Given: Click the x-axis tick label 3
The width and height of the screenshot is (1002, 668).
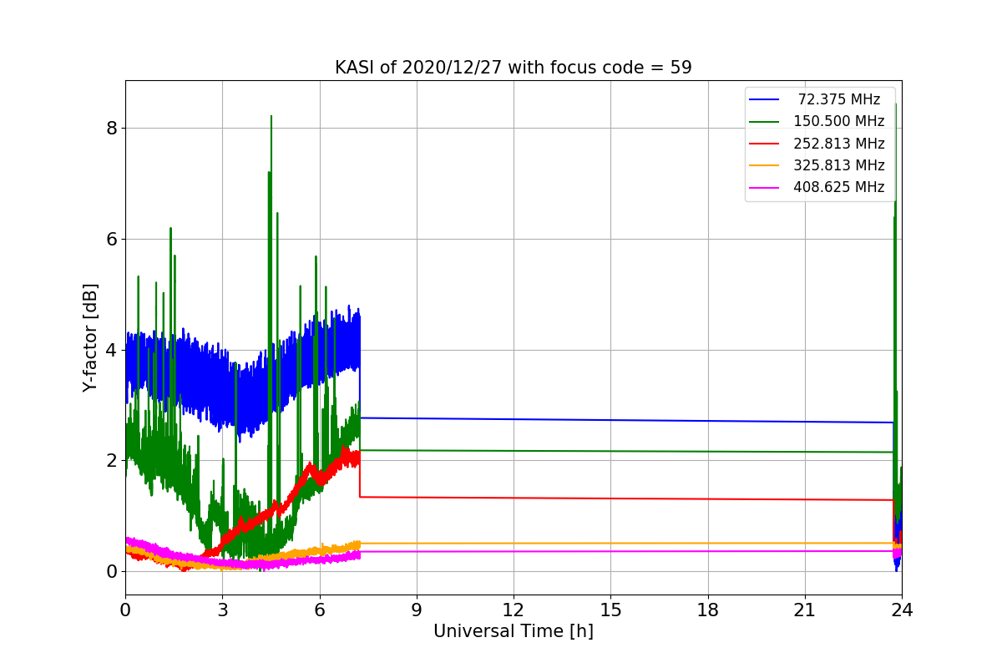Looking at the screenshot, I should click(222, 610).
